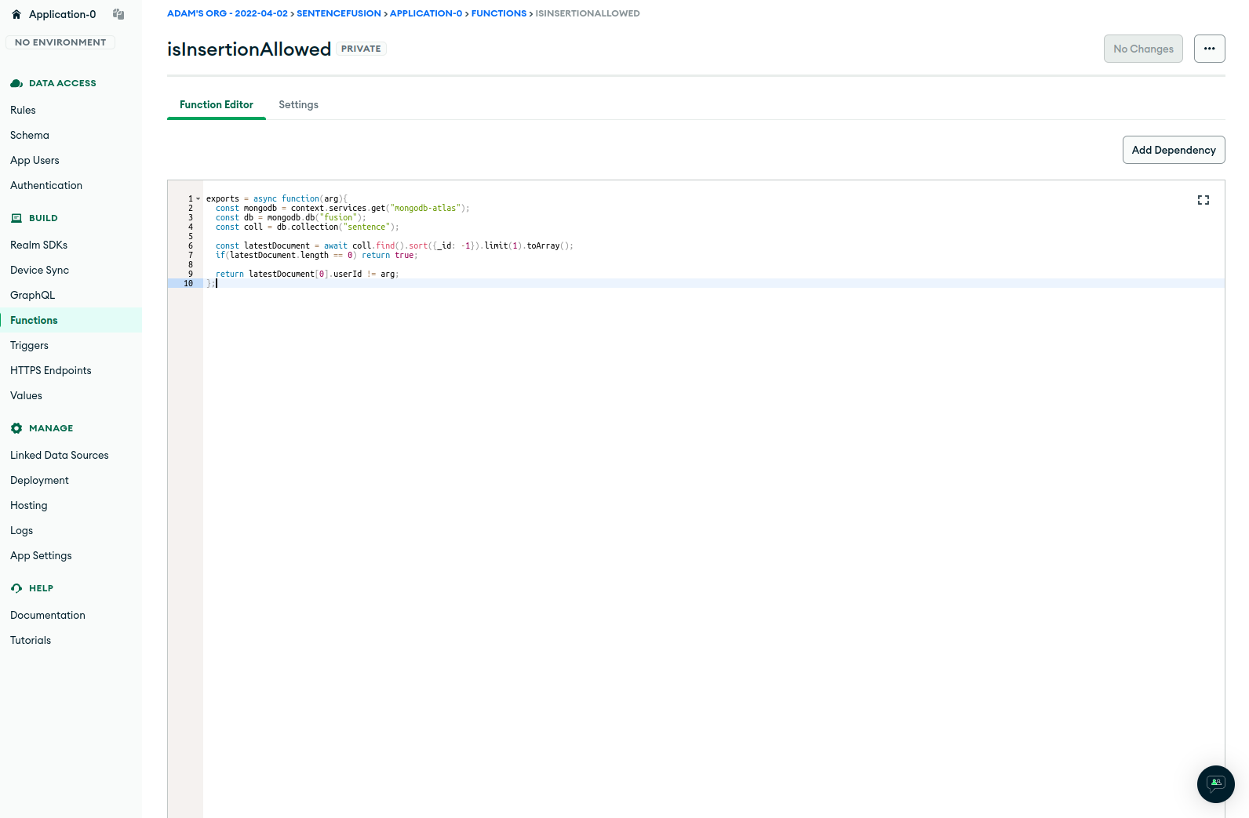Click latestDocument declaration on line 6

(277, 245)
